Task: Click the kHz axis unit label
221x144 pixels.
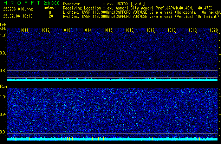Action: click(x=3, y=28)
